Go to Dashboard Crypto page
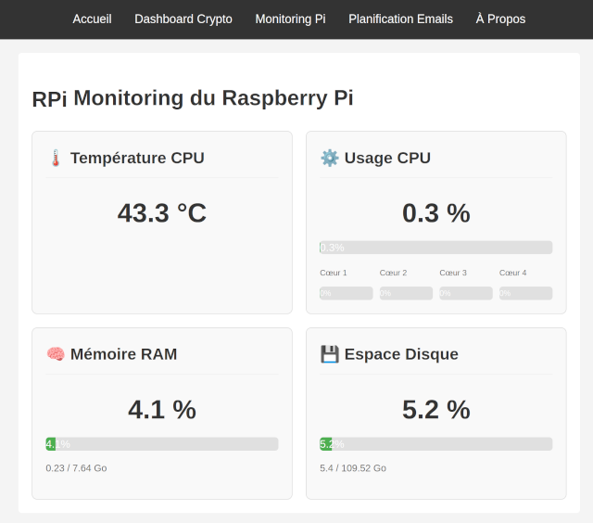This screenshot has height=523, width=593. tap(183, 19)
